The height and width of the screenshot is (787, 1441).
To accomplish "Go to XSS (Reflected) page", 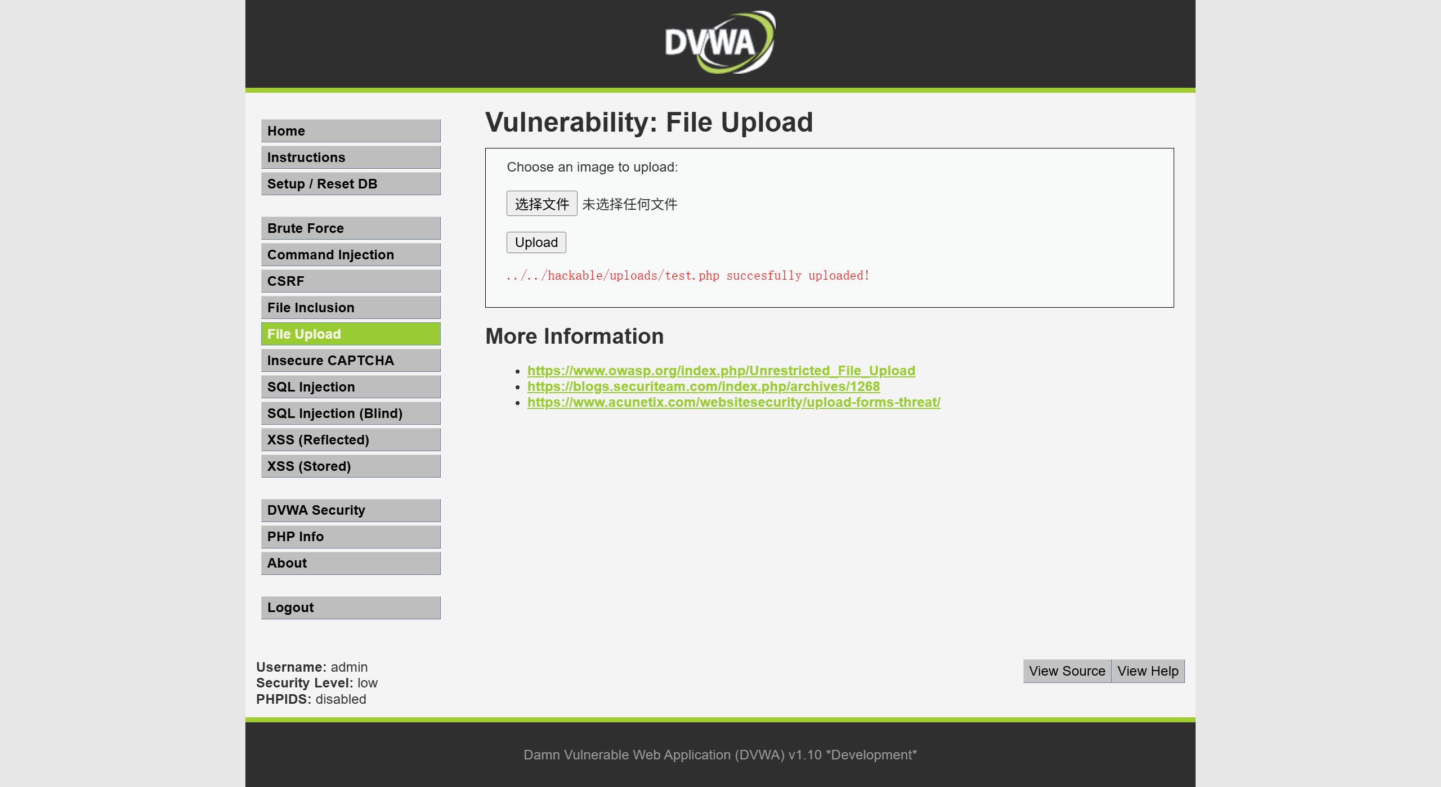I will 350,440.
